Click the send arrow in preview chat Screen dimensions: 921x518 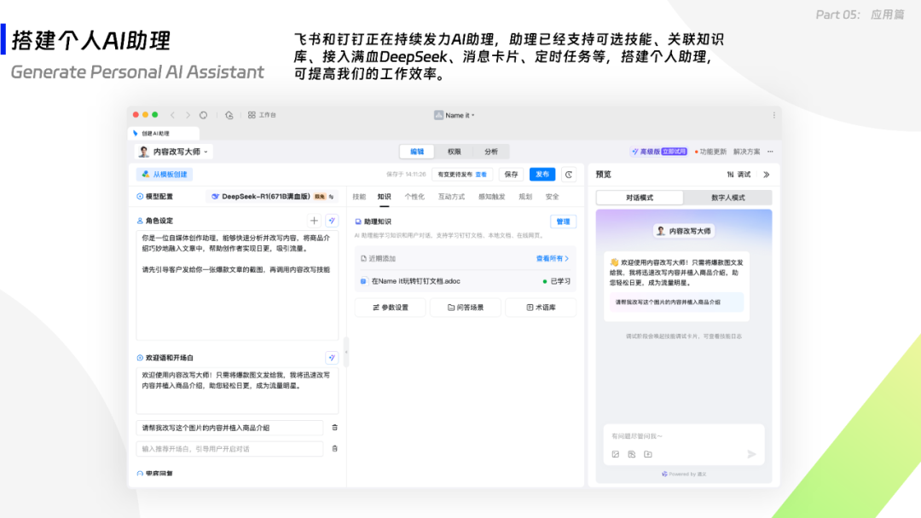751,454
